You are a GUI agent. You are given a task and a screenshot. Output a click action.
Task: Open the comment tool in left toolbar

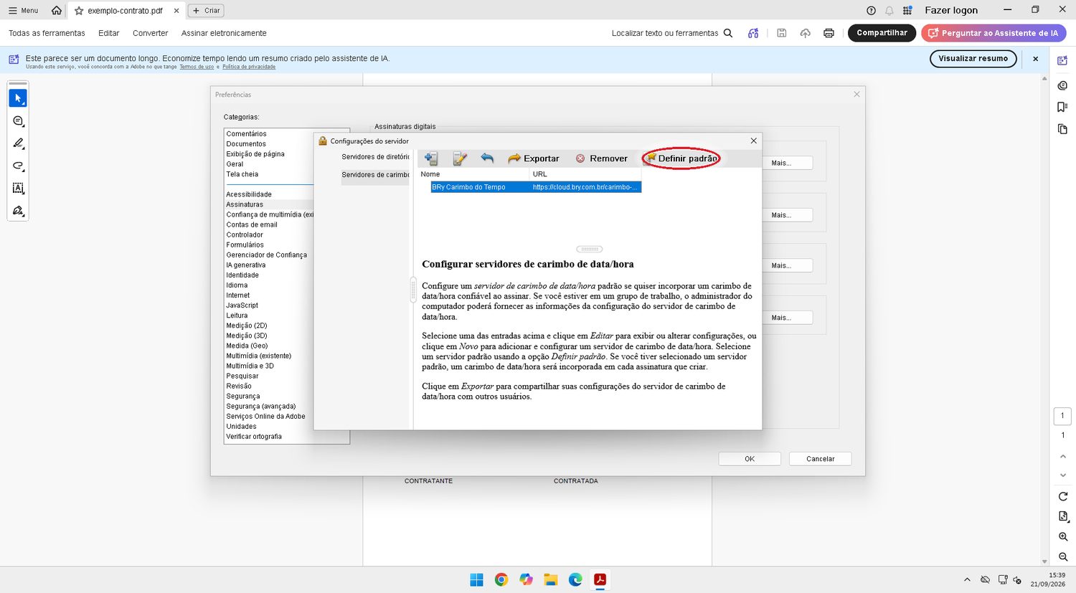pos(19,121)
